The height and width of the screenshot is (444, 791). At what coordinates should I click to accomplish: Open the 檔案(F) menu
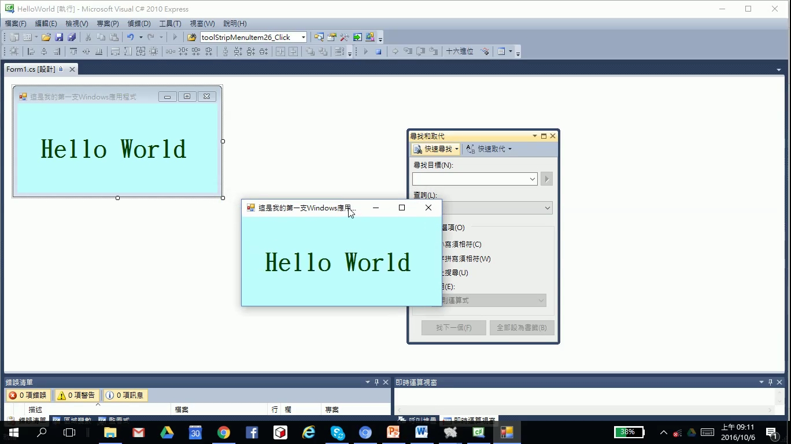tap(16, 24)
